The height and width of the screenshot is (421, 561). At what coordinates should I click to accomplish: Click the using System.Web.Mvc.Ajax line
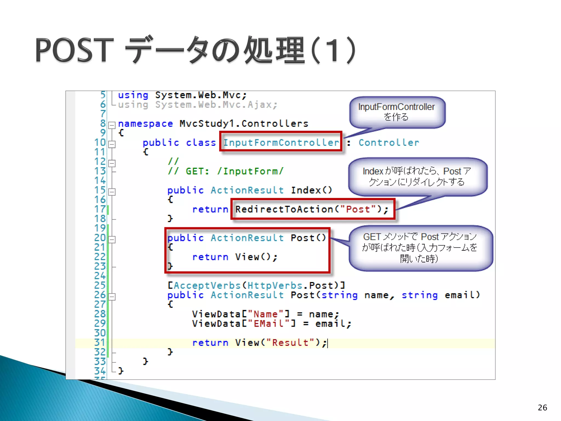[x=197, y=105]
